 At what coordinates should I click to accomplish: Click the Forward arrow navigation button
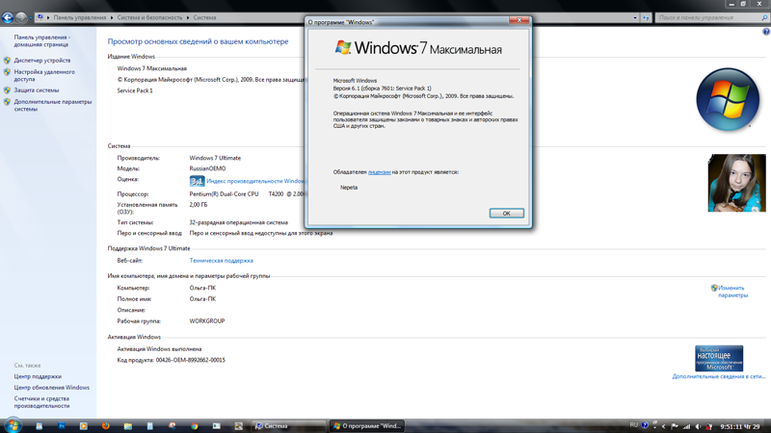coord(20,17)
